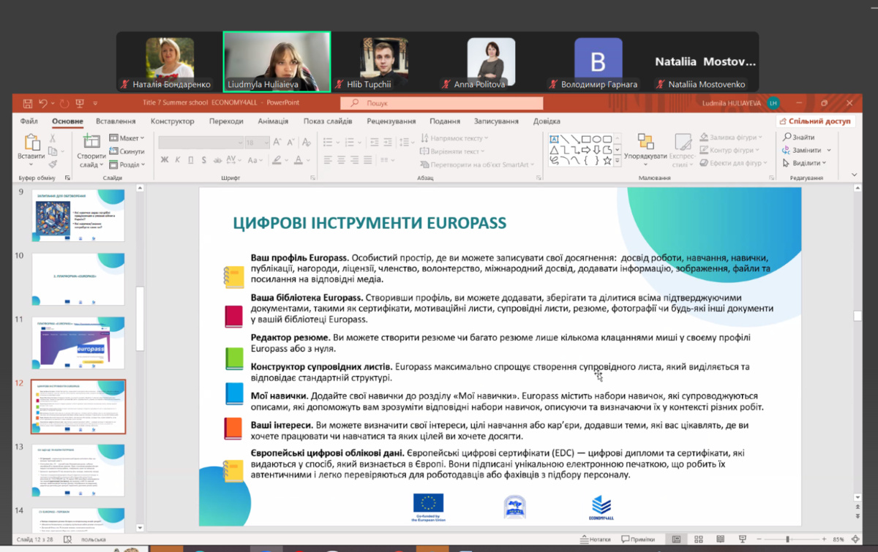Pick the Format Painter brush icon
The height and width of the screenshot is (552, 878).
[x=53, y=165]
